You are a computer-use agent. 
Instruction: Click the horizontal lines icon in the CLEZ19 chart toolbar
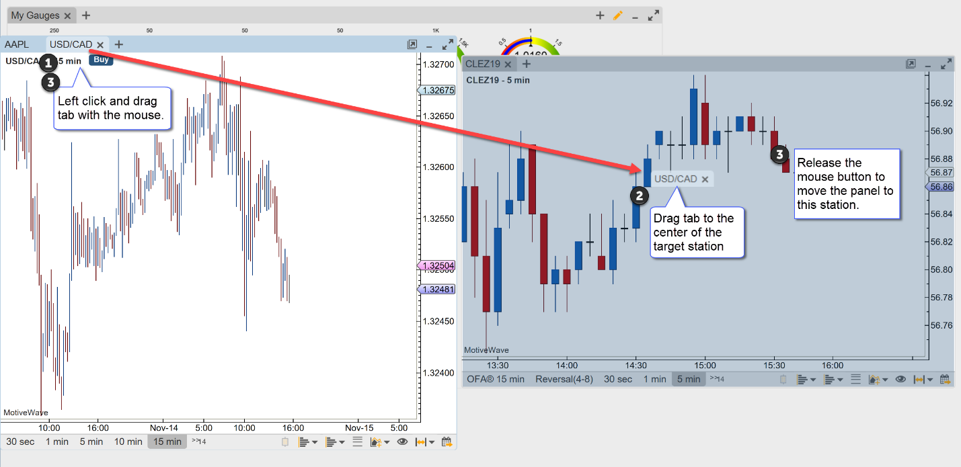point(856,379)
